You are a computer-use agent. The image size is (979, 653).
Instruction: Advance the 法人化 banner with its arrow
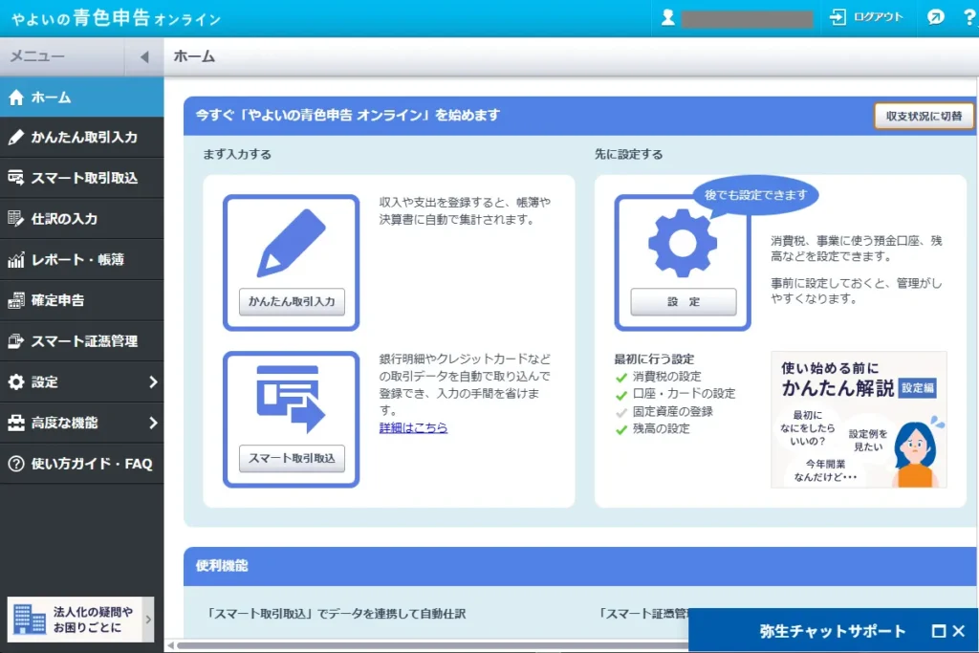(x=148, y=620)
